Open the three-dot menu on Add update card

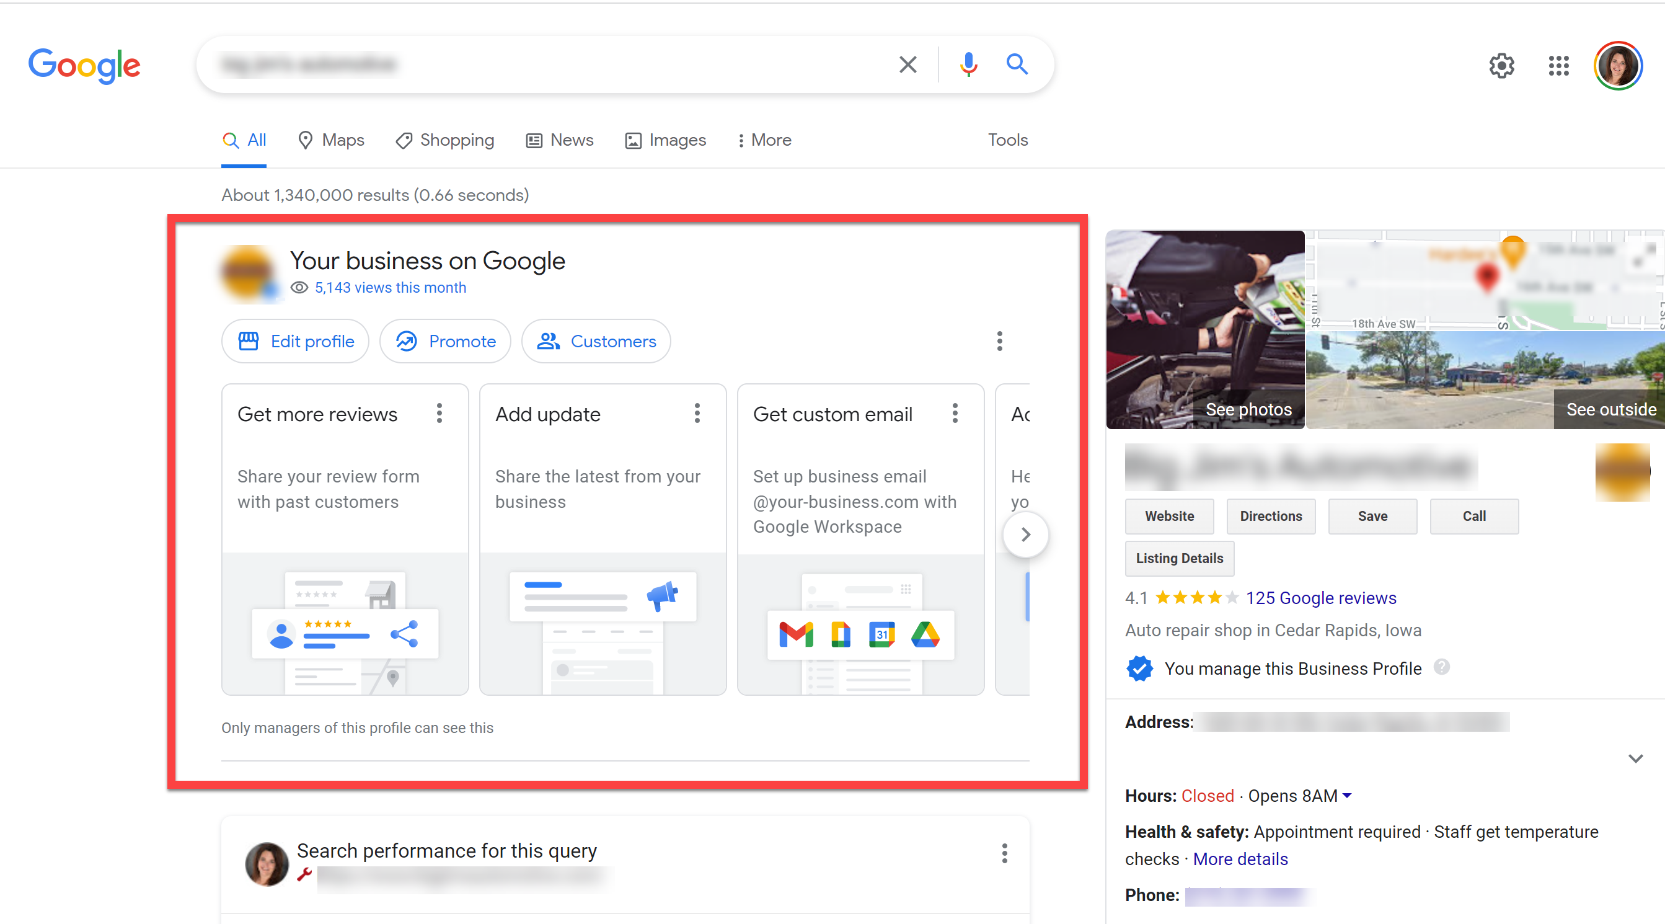[x=697, y=414]
